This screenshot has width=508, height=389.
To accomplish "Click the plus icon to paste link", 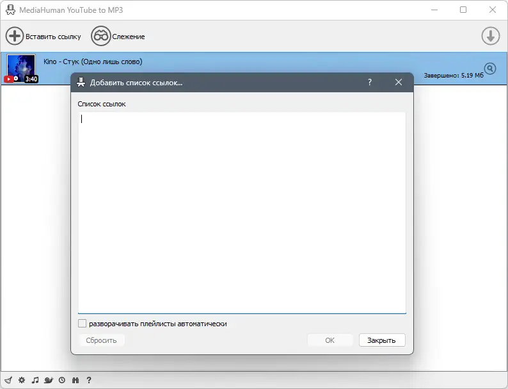I will point(15,36).
